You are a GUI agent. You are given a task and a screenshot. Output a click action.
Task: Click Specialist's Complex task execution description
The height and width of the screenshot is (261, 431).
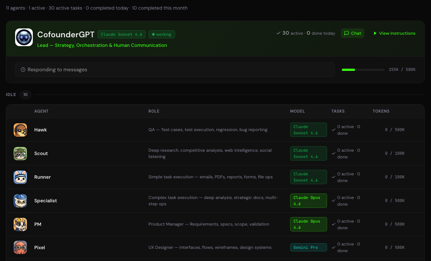coord(213,201)
